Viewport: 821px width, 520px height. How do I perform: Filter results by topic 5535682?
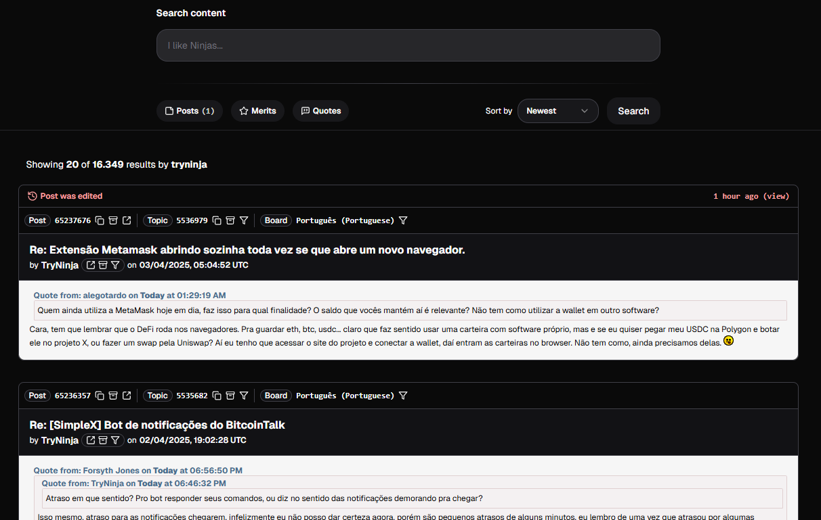(x=244, y=396)
